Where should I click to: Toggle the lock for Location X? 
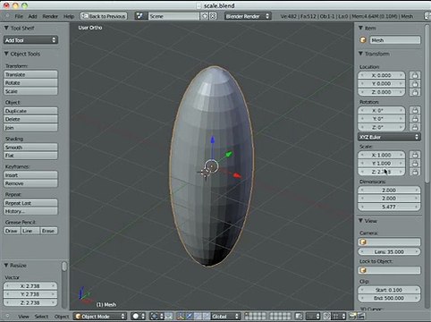coord(415,75)
